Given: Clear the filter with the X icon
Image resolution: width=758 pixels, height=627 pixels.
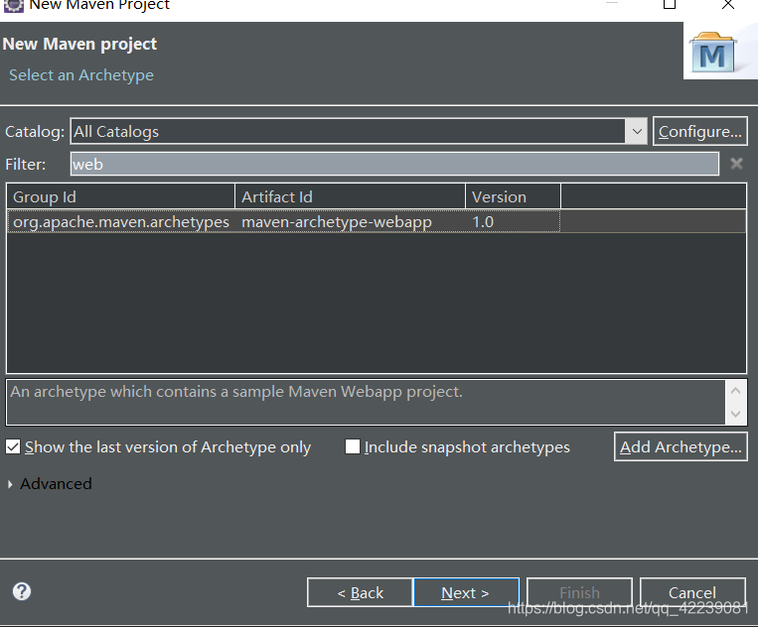Looking at the screenshot, I should tap(736, 164).
